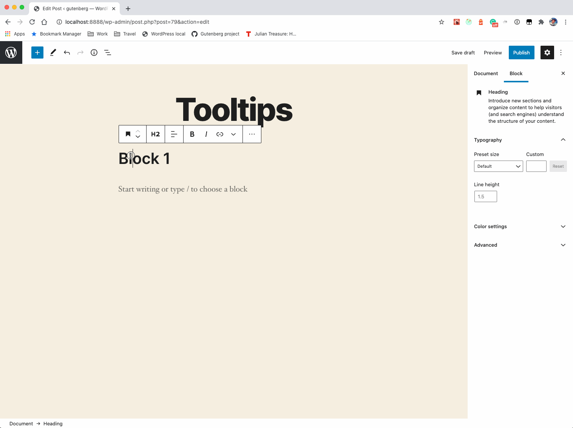Image resolution: width=573 pixels, height=428 pixels.
Task: Switch to the Document tab
Action: 486,73
